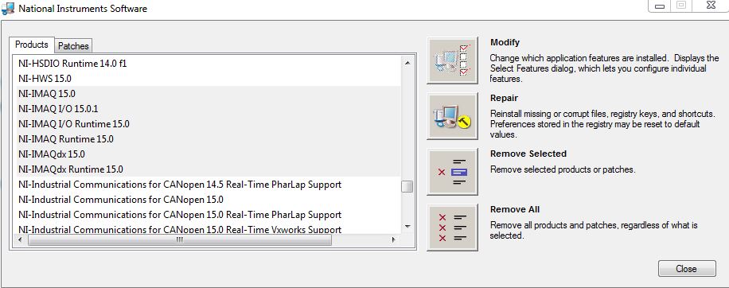Screen dimensions: 729x288
Task: Click the National Instruments Software title bar icon
Action: pos(8,8)
